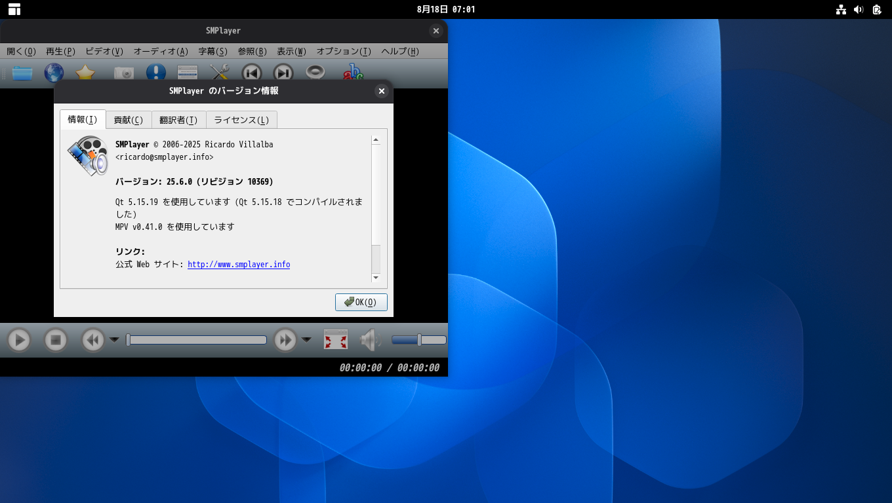Click the network status icon in the top bar
This screenshot has width=892, height=503.
tap(841, 9)
